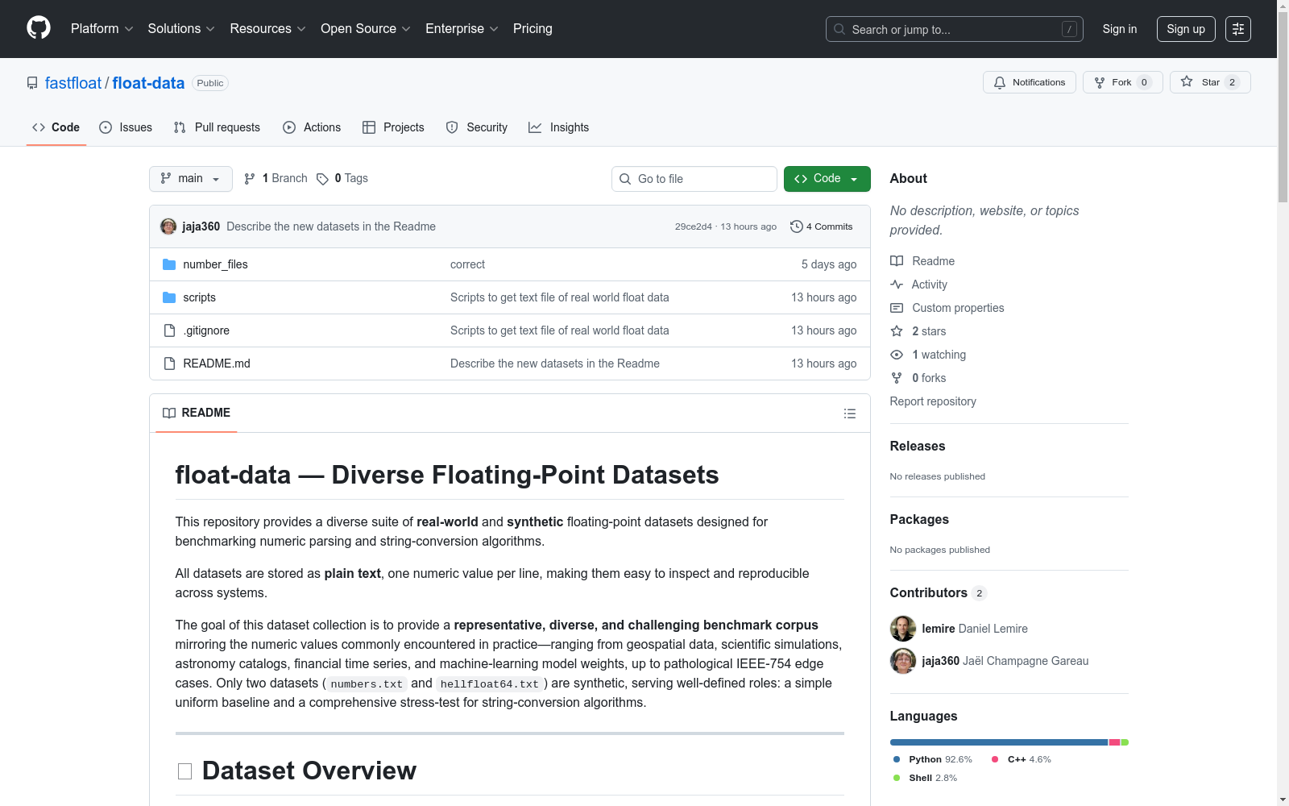Focus the Search or jump to field
Screen dimensions: 1289x806
[955, 29]
